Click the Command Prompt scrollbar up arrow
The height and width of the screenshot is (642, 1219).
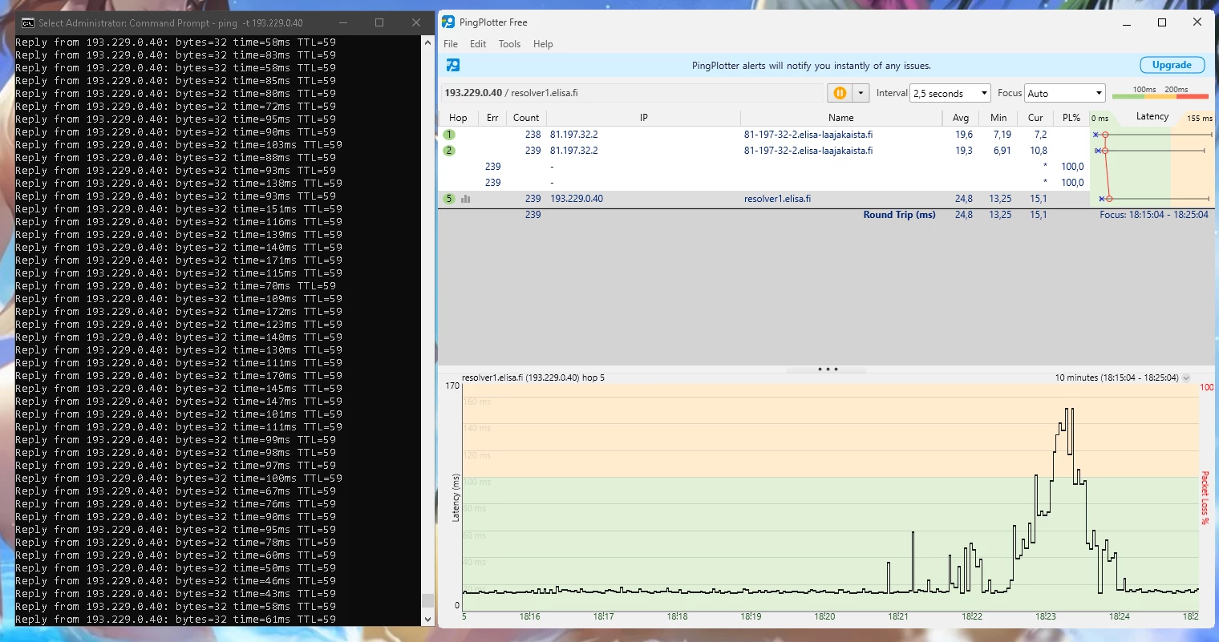(427, 42)
